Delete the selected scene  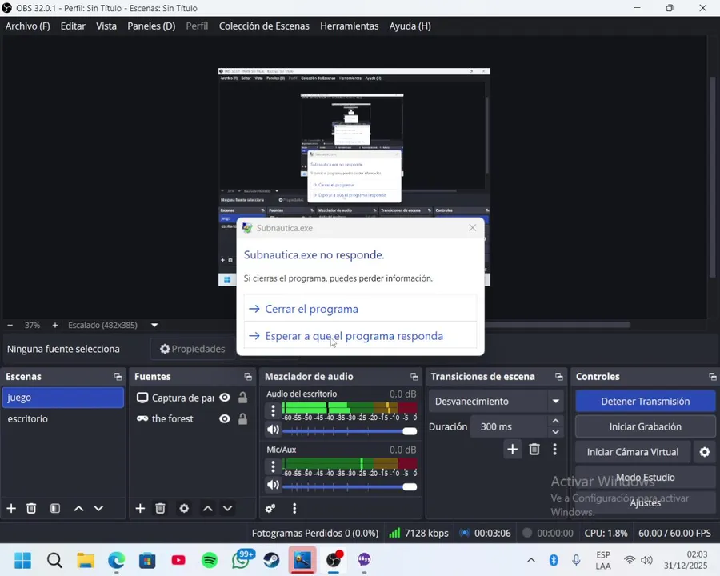click(x=31, y=509)
